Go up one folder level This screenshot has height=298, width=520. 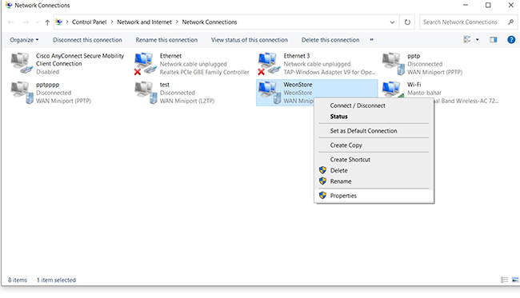[x=47, y=22]
